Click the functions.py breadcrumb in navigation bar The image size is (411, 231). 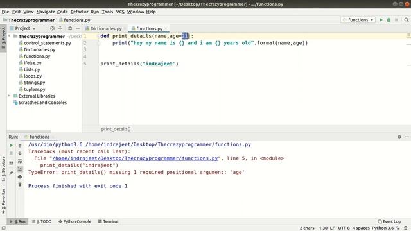pos(74,20)
